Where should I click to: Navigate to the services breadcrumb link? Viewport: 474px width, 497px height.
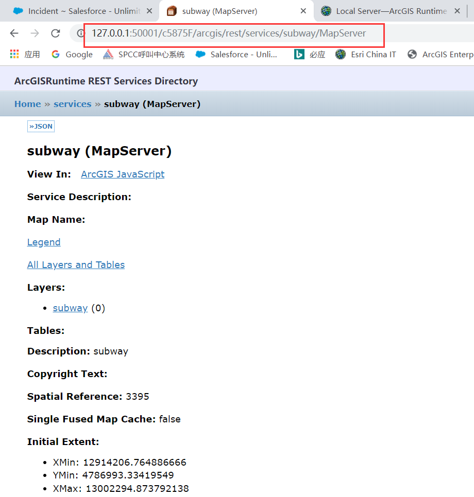point(72,103)
